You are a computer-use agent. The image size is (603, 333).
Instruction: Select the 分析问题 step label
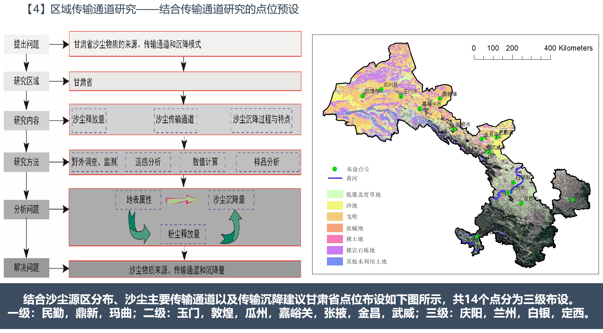(x=26, y=209)
